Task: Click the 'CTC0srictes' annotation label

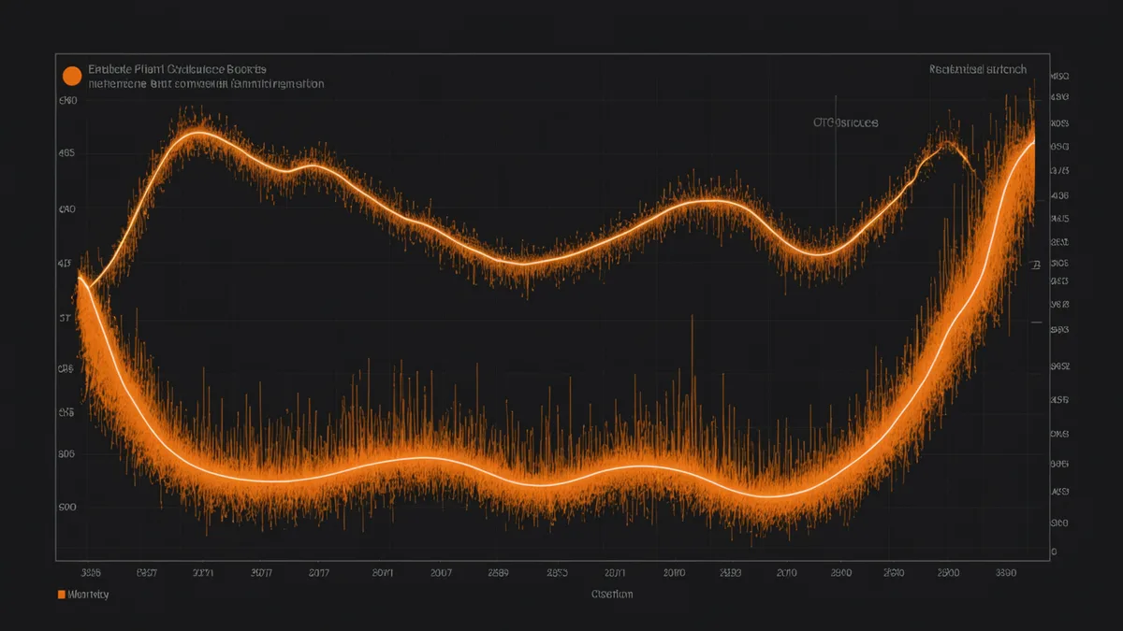Action: [845, 122]
